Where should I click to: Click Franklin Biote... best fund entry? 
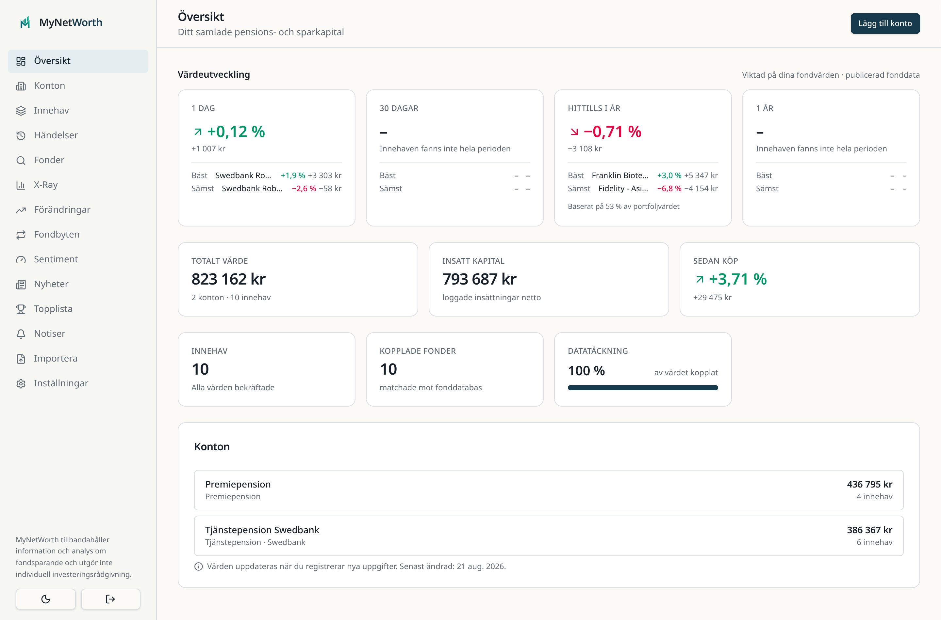coord(620,176)
